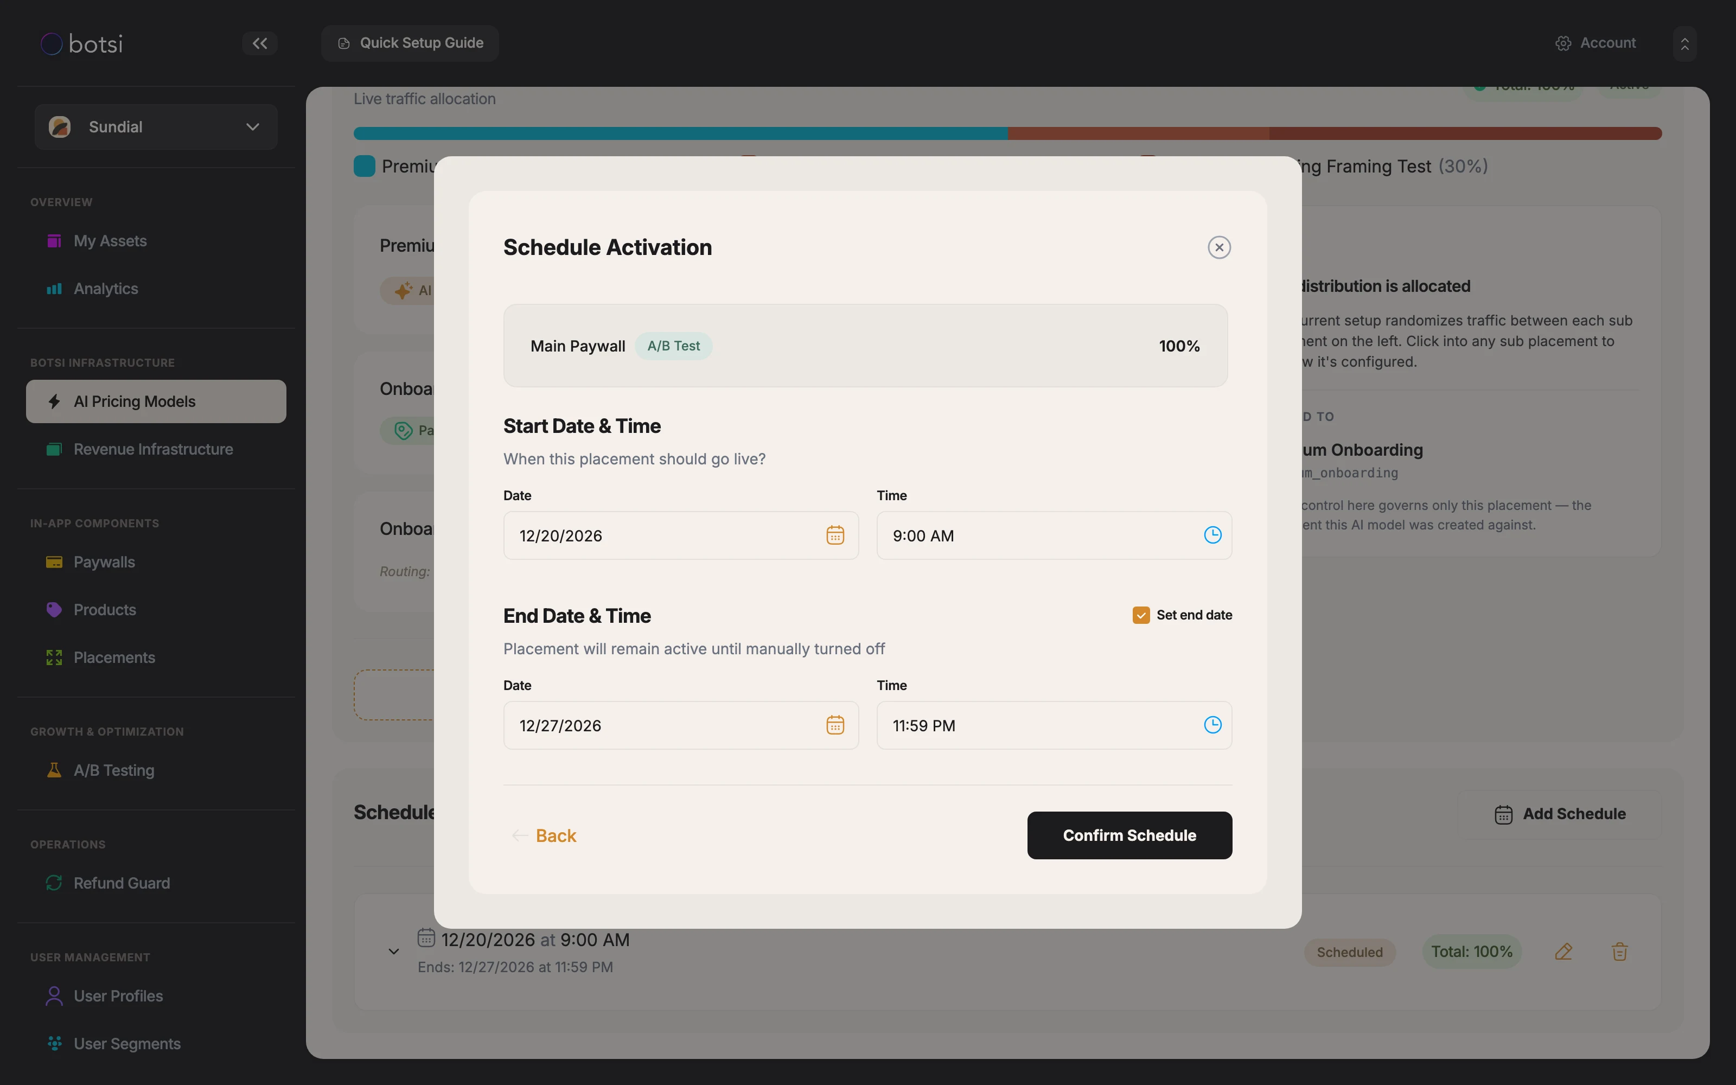Open A/B Testing page
This screenshot has height=1085, width=1736.
[x=156, y=770]
